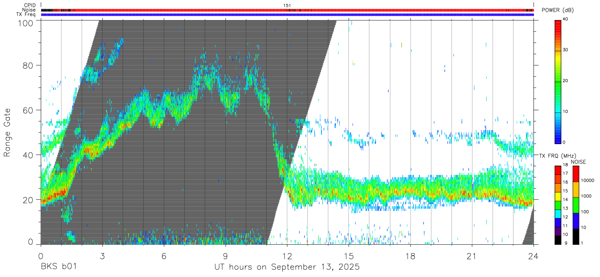Click the 9 tick on UT hours axis
Image resolution: width=600 pixels, height=277 pixels.
pos(226,256)
